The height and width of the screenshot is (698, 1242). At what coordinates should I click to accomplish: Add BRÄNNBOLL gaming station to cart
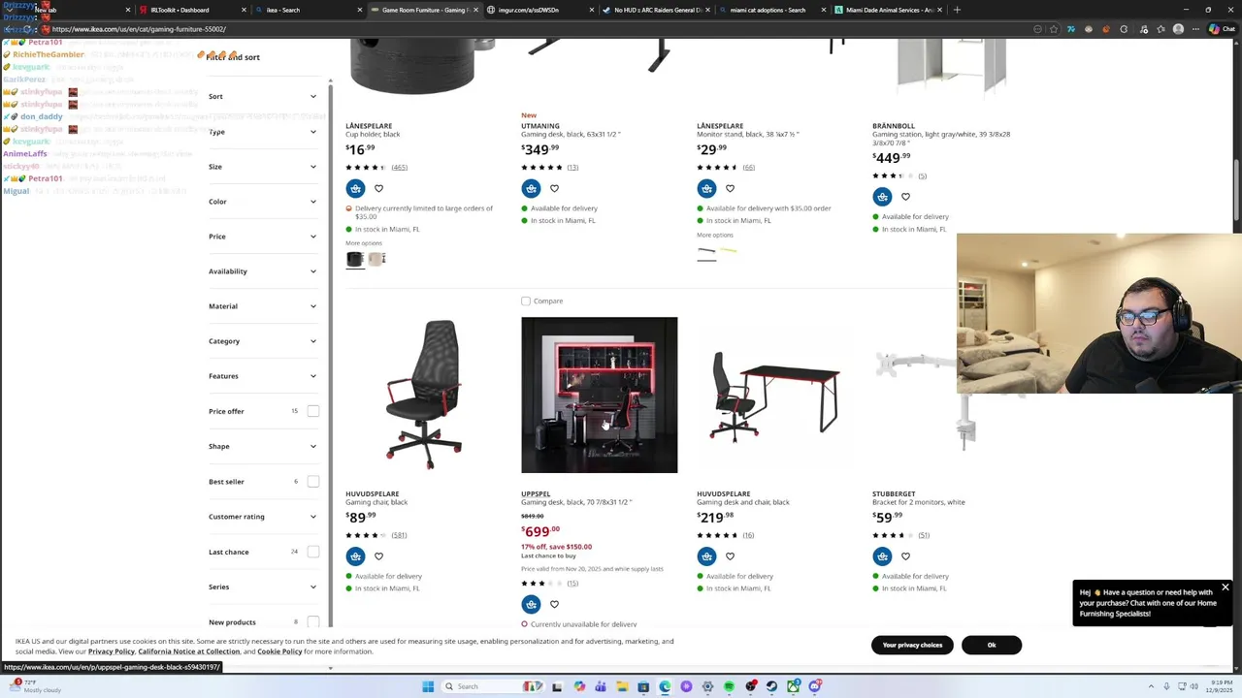click(x=882, y=197)
